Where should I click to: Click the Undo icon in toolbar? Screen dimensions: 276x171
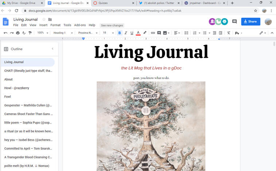pos(5,33)
